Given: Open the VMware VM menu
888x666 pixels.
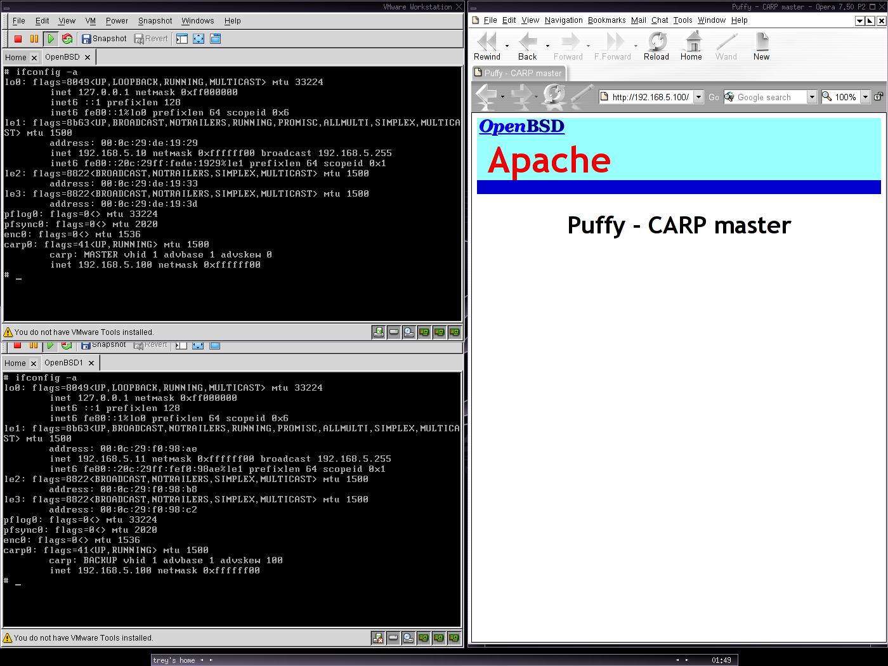Looking at the screenshot, I should tap(91, 21).
